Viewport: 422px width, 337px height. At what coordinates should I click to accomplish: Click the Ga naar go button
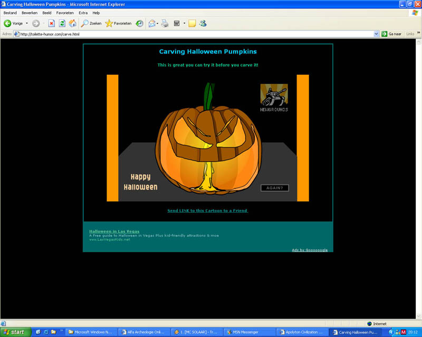391,34
